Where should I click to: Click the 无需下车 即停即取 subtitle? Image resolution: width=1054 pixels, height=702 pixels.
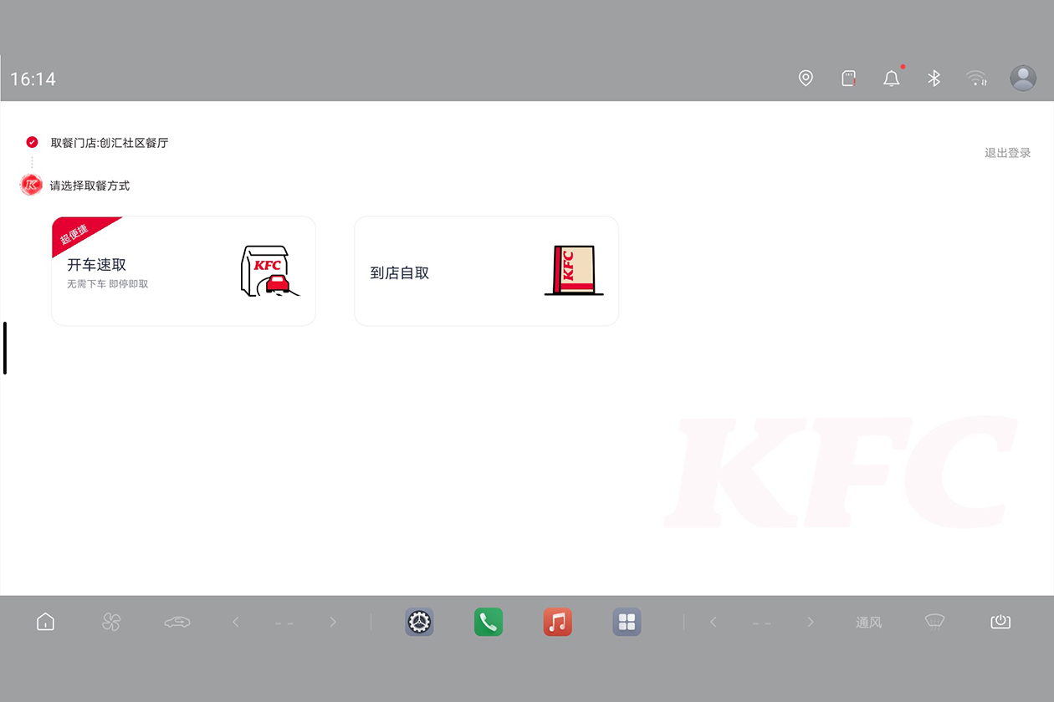pos(107,284)
